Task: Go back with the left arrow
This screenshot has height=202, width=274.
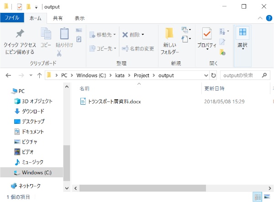Action: click(8, 75)
